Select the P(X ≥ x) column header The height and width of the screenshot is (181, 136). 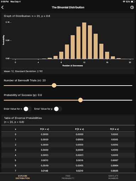coord(114,129)
